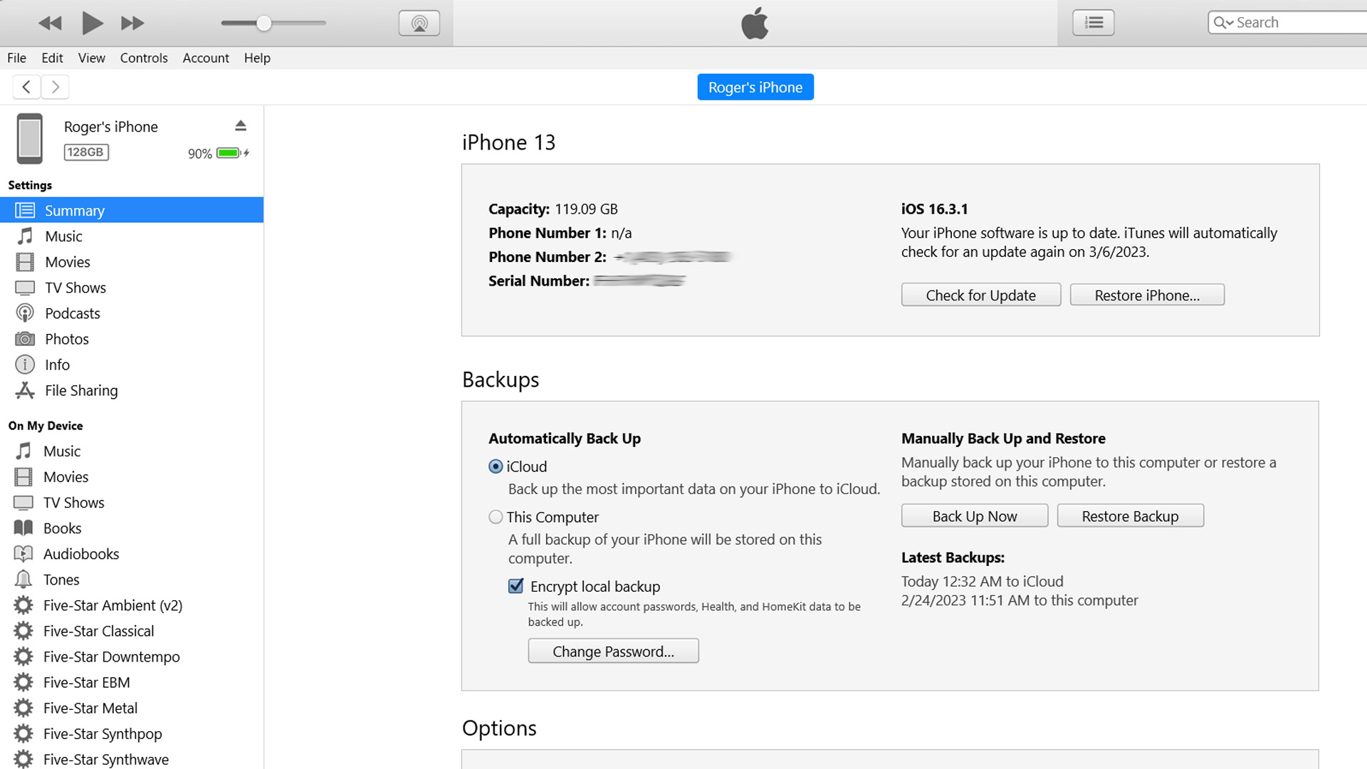The width and height of the screenshot is (1367, 769).
Task: Click Restore iPhone button
Action: [1147, 295]
